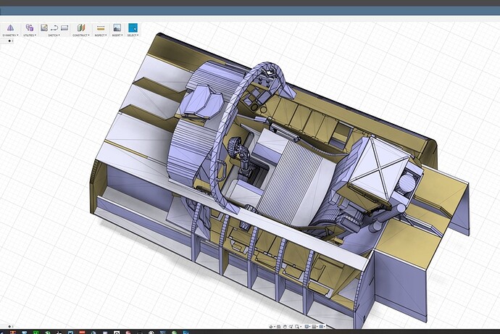This screenshot has width=500, height=334.
Task: Click the Symmetry mirror tool icon
Action: pyautogui.click(x=10, y=28)
